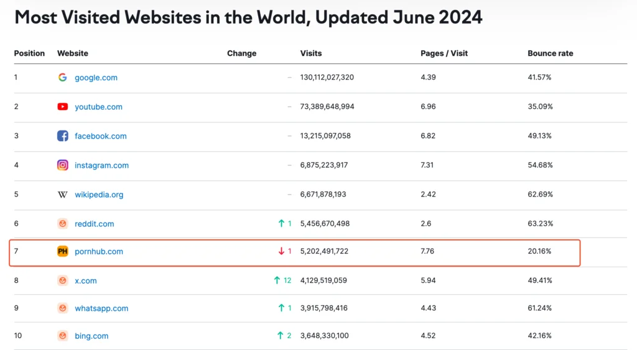
Task: Open the youtube.com link
Action: click(98, 107)
